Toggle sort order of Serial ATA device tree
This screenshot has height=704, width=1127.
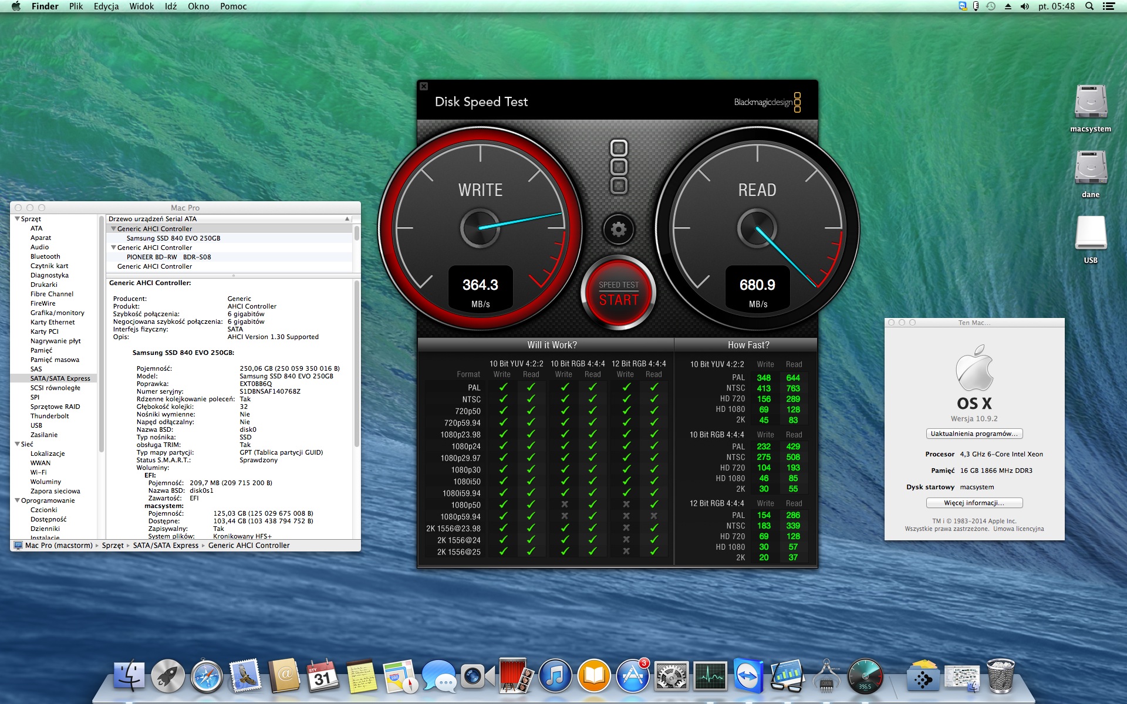tap(347, 219)
